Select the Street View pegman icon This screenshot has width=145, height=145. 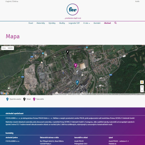click(142, 82)
